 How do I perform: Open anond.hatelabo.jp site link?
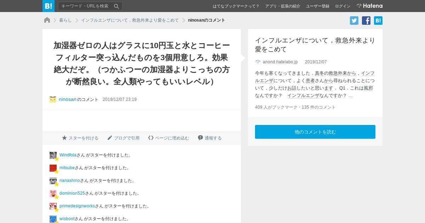coord(280,62)
